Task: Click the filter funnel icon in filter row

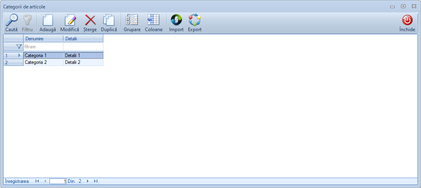Action: [x=19, y=47]
